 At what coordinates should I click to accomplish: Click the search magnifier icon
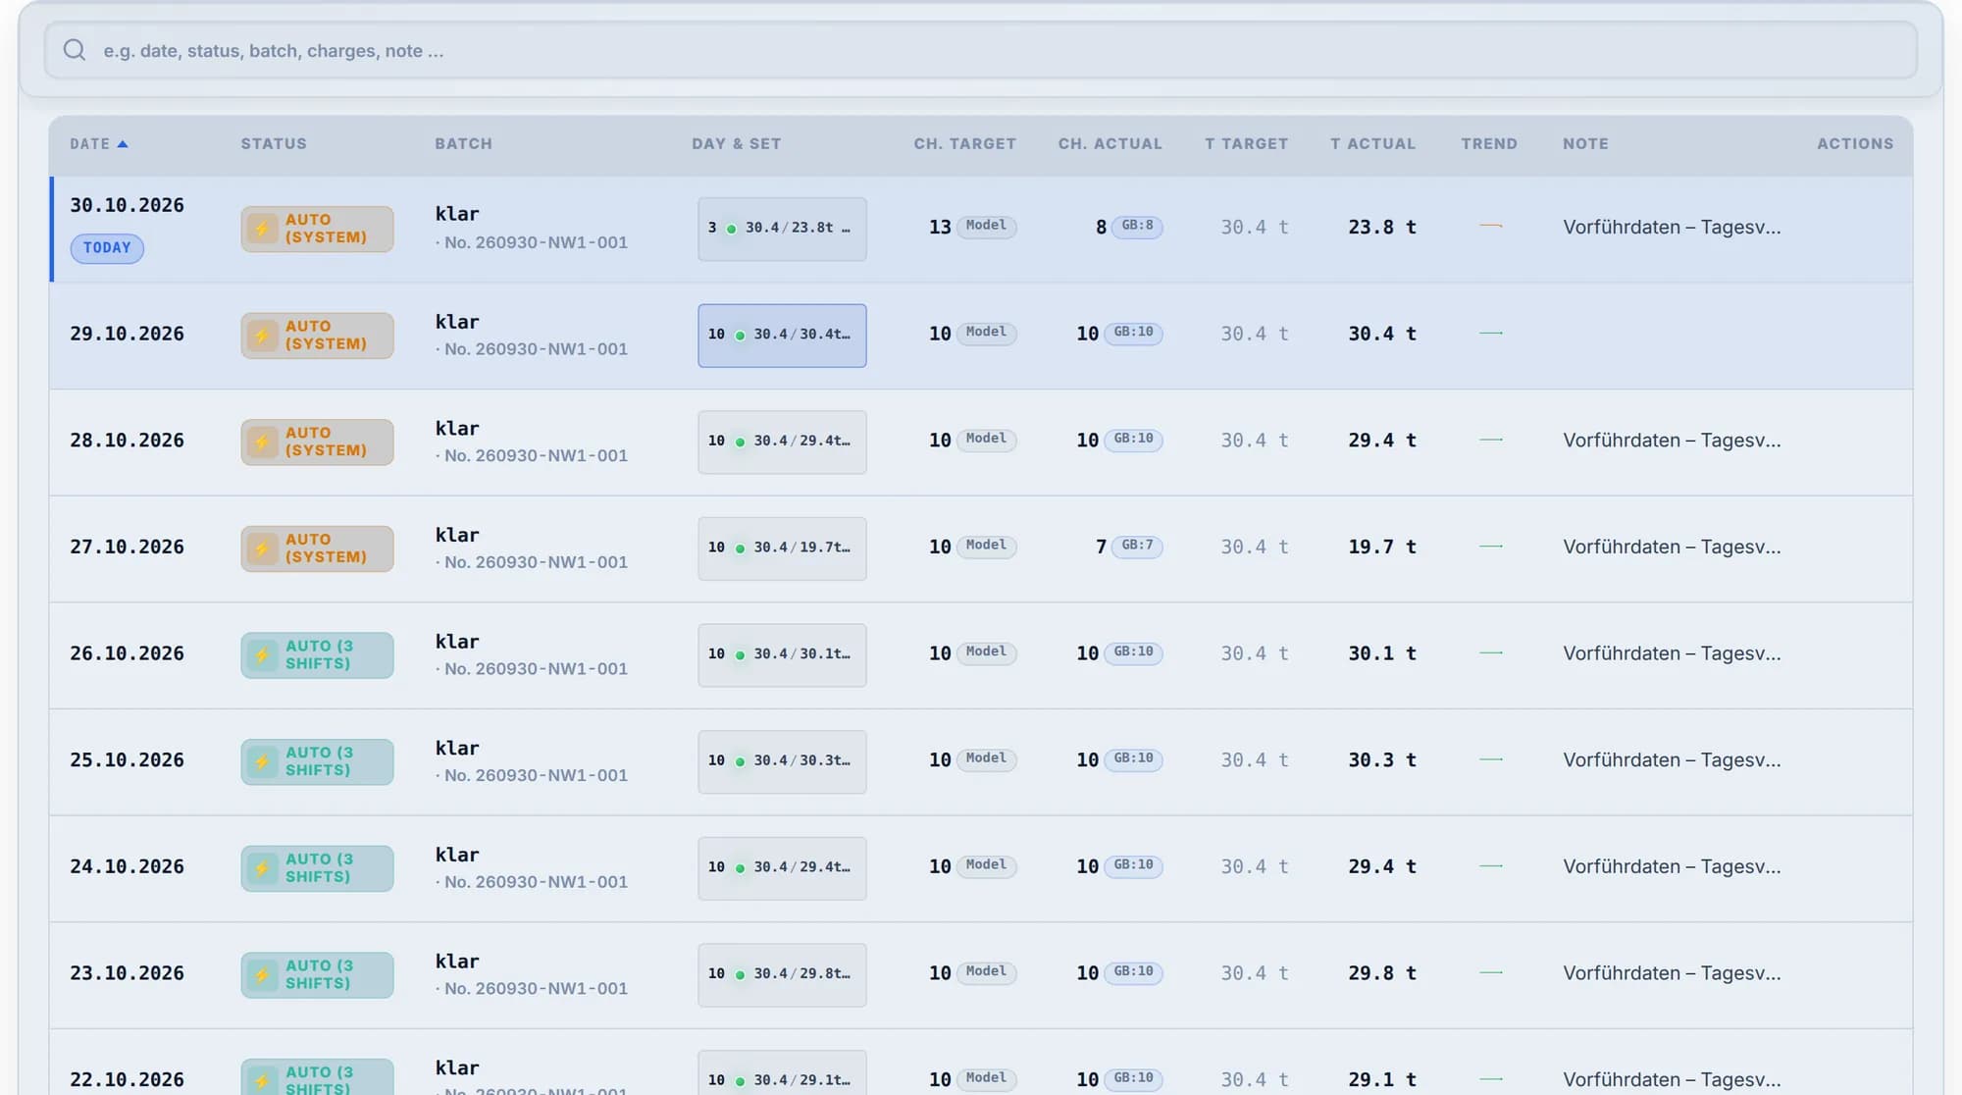pos(75,50)
